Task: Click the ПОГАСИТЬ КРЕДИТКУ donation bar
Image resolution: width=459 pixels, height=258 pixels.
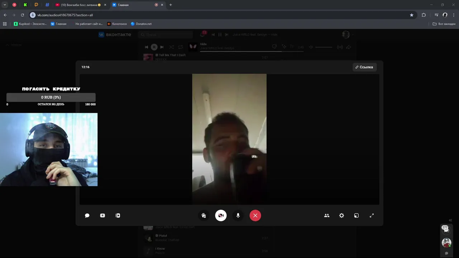Action: 51,97
